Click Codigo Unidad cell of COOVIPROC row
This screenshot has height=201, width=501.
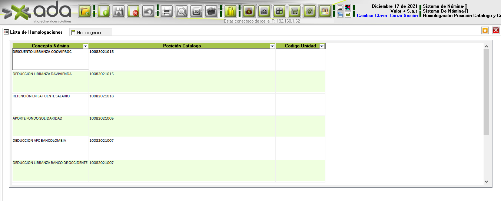coord(301,59)
